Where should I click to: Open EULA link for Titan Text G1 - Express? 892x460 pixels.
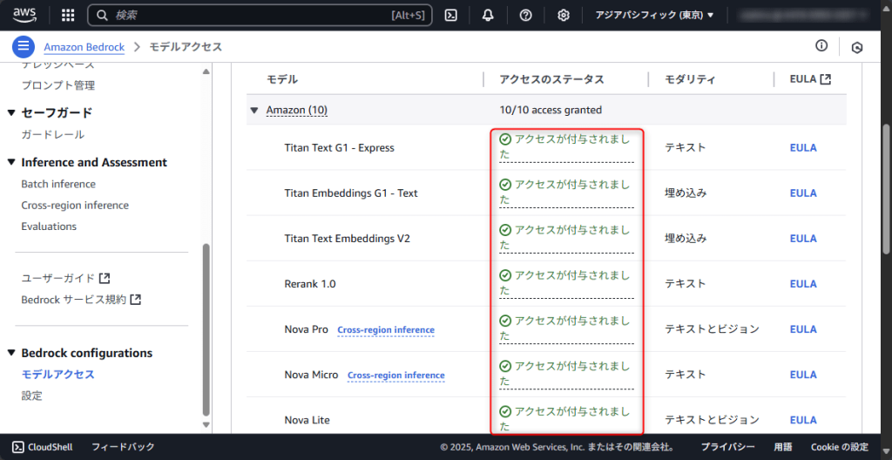click(x=803, y=147)
